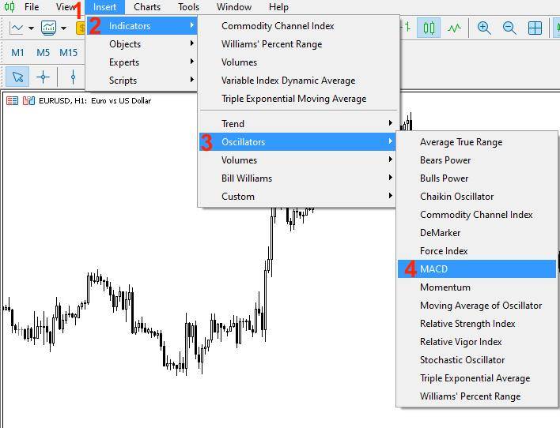Expand the Indicators submenu
This screenshot has width=560, height=428.
click(142, 26)
